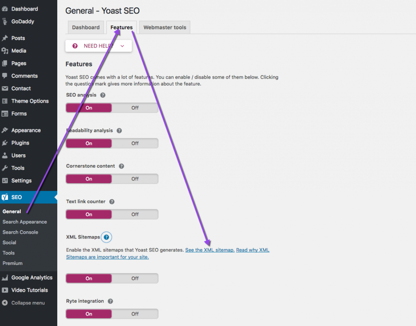Screen dimensions: 416x326
Task: Expand the Appearance sidebar menu
Action: coord(26,130)
